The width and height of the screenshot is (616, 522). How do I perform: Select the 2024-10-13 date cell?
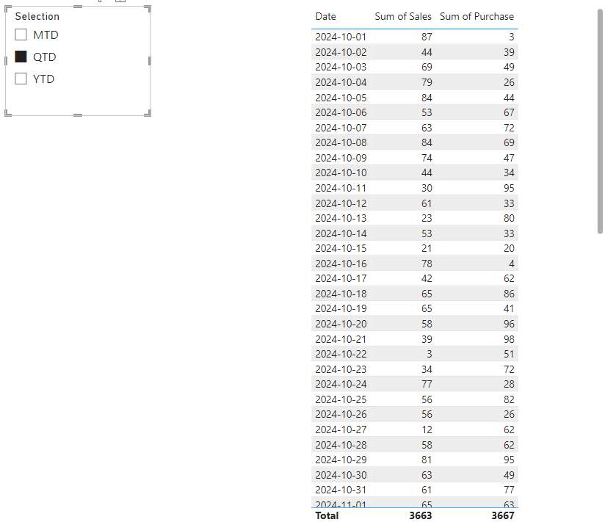pyautogui.click(x=341, y=218)
